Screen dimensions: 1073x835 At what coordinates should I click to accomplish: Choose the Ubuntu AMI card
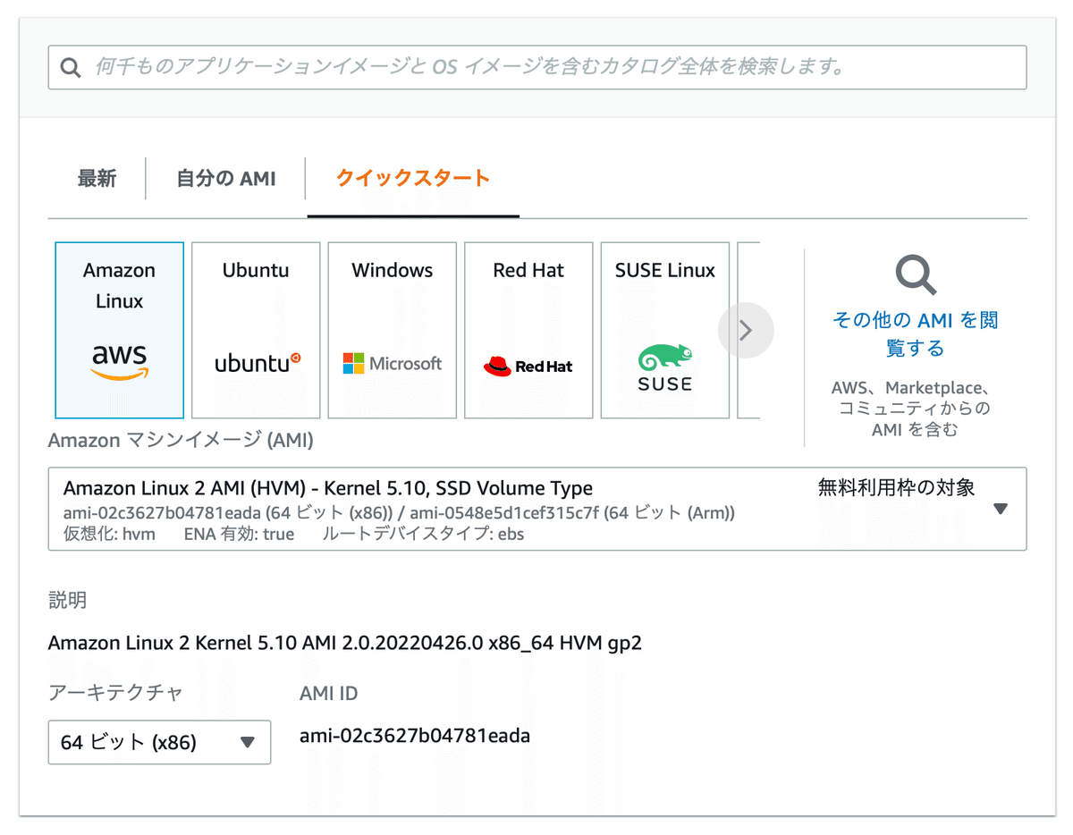(256, 330)
